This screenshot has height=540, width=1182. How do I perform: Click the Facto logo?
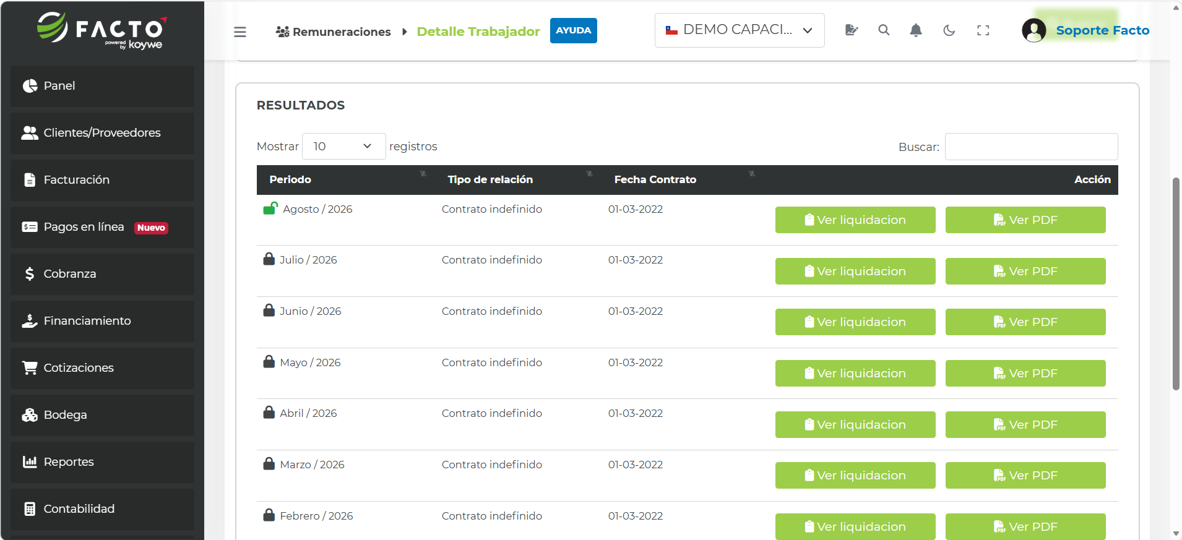click(102, 30)
